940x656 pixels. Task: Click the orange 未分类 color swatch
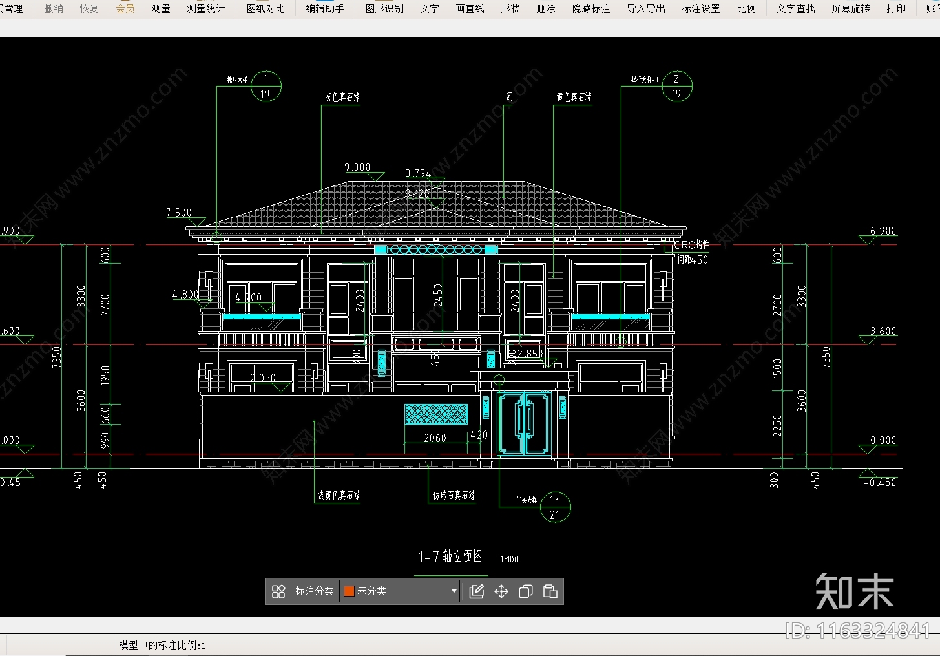349,591
